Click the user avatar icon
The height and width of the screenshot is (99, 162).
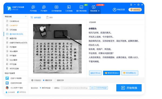(x=114, y=10)
